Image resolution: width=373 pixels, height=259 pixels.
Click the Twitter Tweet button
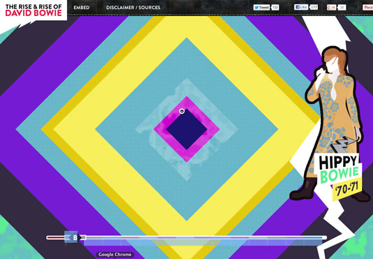(x=261, y=8)
